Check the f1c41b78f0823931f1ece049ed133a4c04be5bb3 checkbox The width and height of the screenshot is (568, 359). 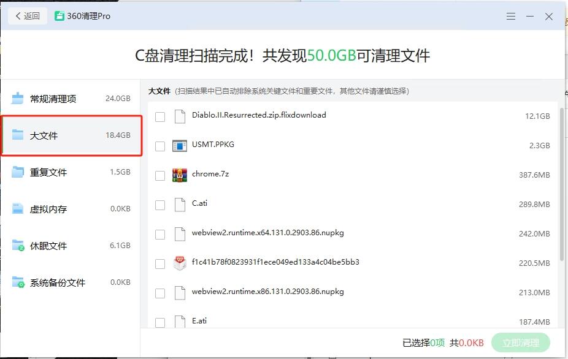pos(160,264)
